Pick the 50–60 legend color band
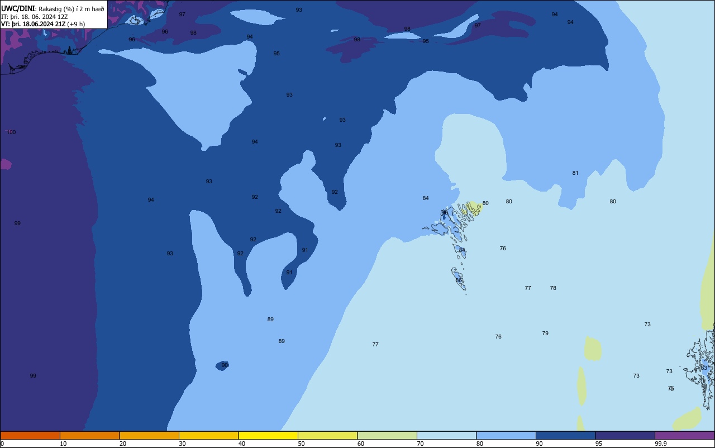The height and width of the screenshot is (448, 715). [x=327, y=435]
